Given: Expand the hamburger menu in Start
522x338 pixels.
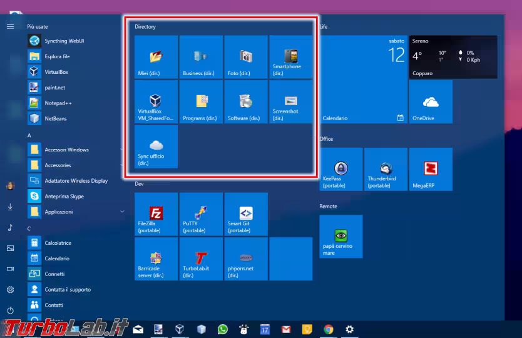Looking at the screenshot, I should pos(10,27).
